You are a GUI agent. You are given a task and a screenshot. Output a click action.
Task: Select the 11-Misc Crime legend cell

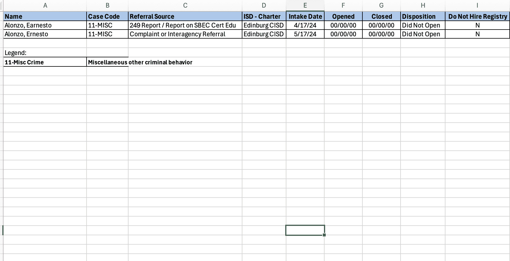45,62
